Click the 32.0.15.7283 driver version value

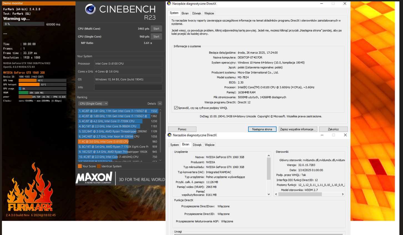coord(307,165)
